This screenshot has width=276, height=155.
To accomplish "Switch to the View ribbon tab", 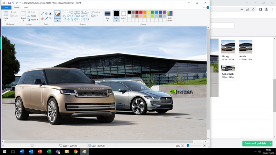I will pos(26,8).
